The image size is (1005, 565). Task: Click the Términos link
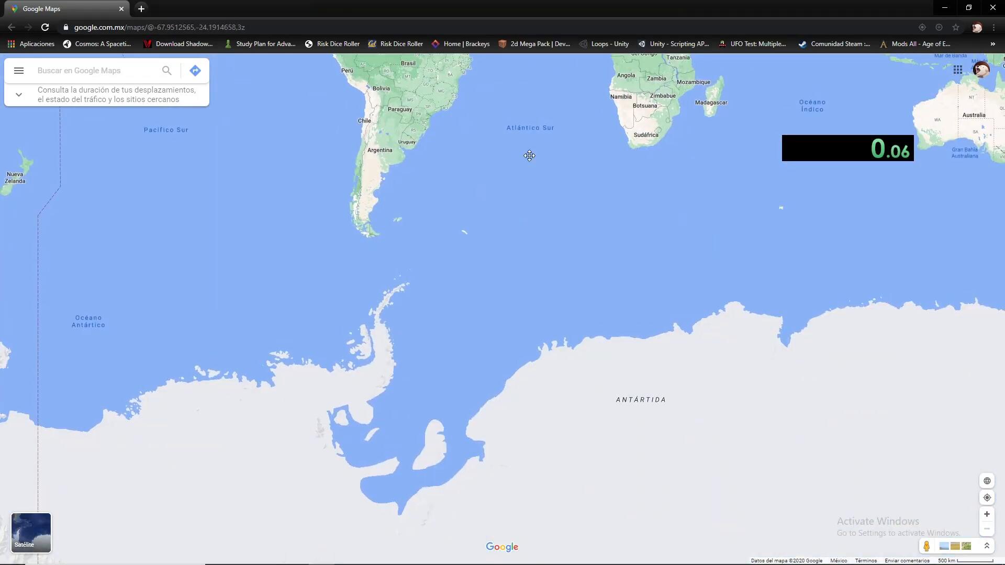[x=866, y=561]
